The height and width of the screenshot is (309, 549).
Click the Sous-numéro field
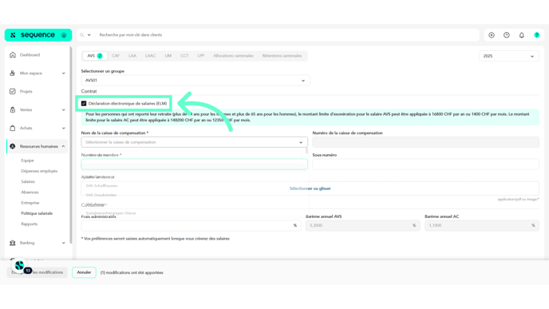[426, 164]
